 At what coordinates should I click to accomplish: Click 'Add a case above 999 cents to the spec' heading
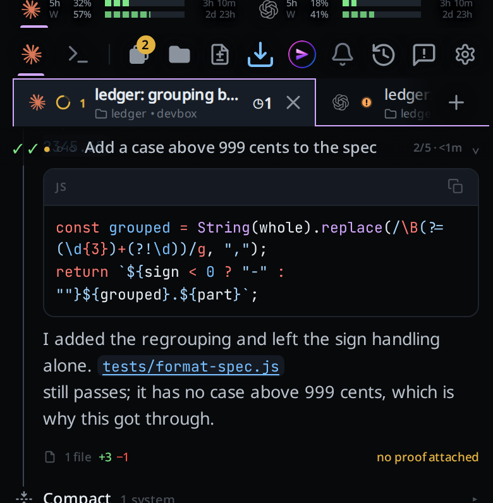point(231,148)
